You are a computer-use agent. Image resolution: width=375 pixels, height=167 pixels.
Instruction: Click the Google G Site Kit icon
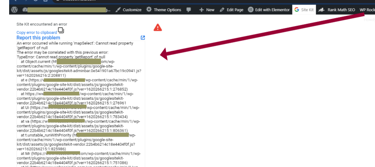(297, 10)
